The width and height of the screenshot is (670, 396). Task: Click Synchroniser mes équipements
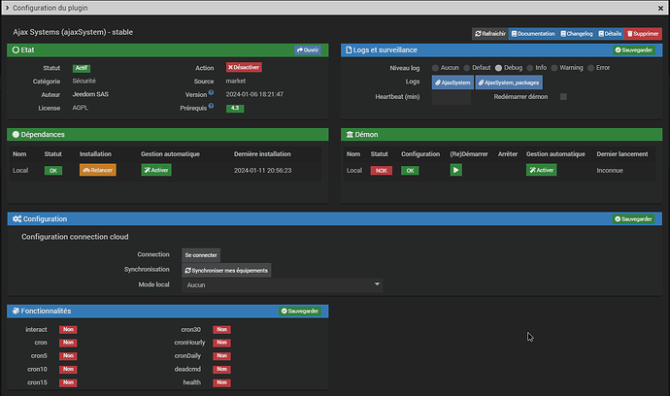pos(226,271)
